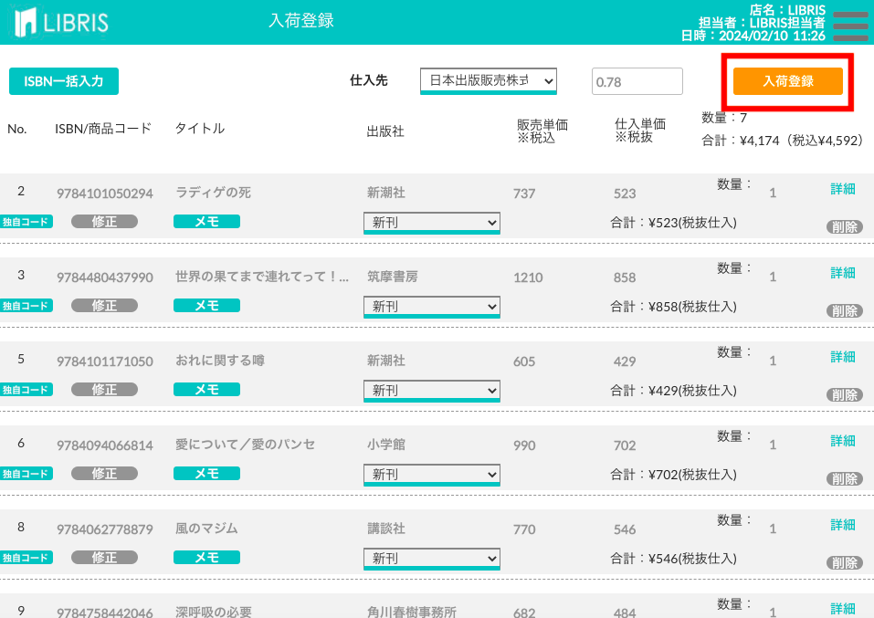Click 独自コード for ラディゲの死
Viewport: 874px width, 618px height.
pos(26,222)
